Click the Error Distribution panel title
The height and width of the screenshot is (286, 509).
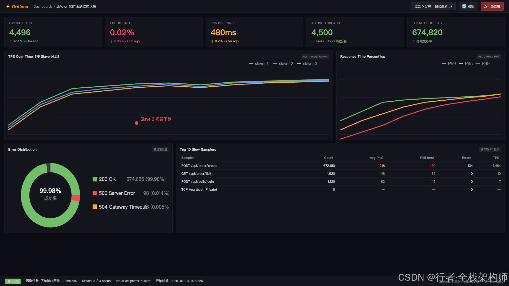click(22, 150)
